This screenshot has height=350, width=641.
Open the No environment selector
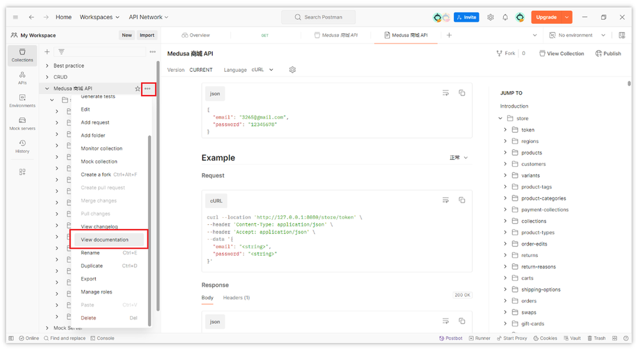(577, 35)
